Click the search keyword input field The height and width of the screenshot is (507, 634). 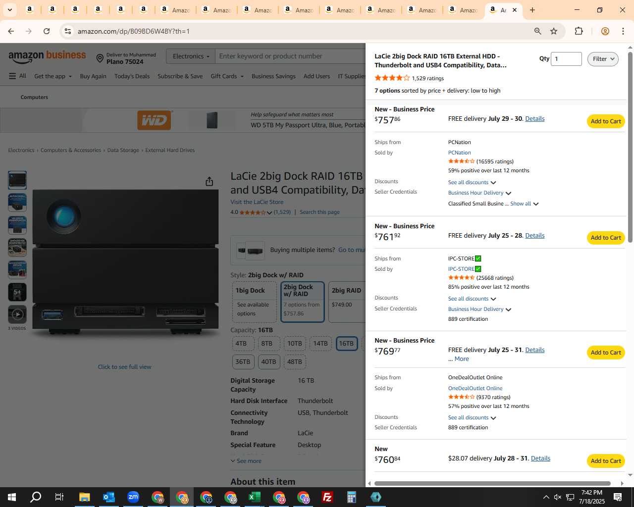[x=291, y=56]
